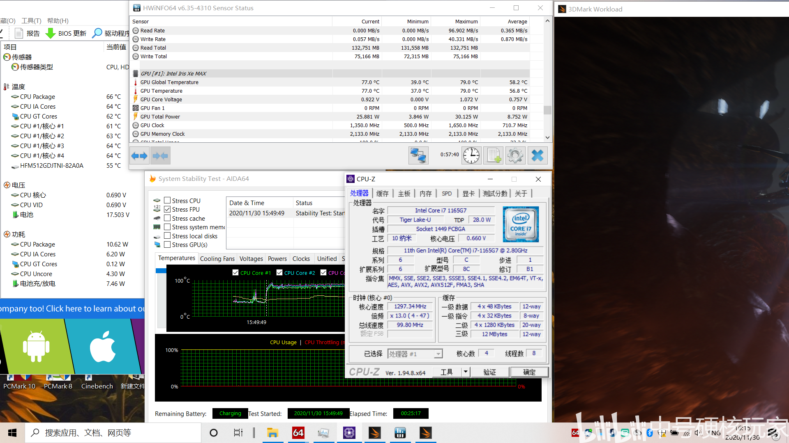Click the HWiNFO sensor list scroll-down arrow
The height and width of the screenshot is (443, 789).
[547, 137]
